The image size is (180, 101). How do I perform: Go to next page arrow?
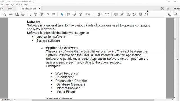coord(41,14)
